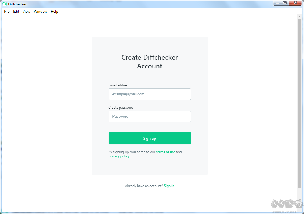This screenshot has height=214, width=304.
Task: Open the privacy policy link
Action: pyautogui.click(x=119, y=156)
